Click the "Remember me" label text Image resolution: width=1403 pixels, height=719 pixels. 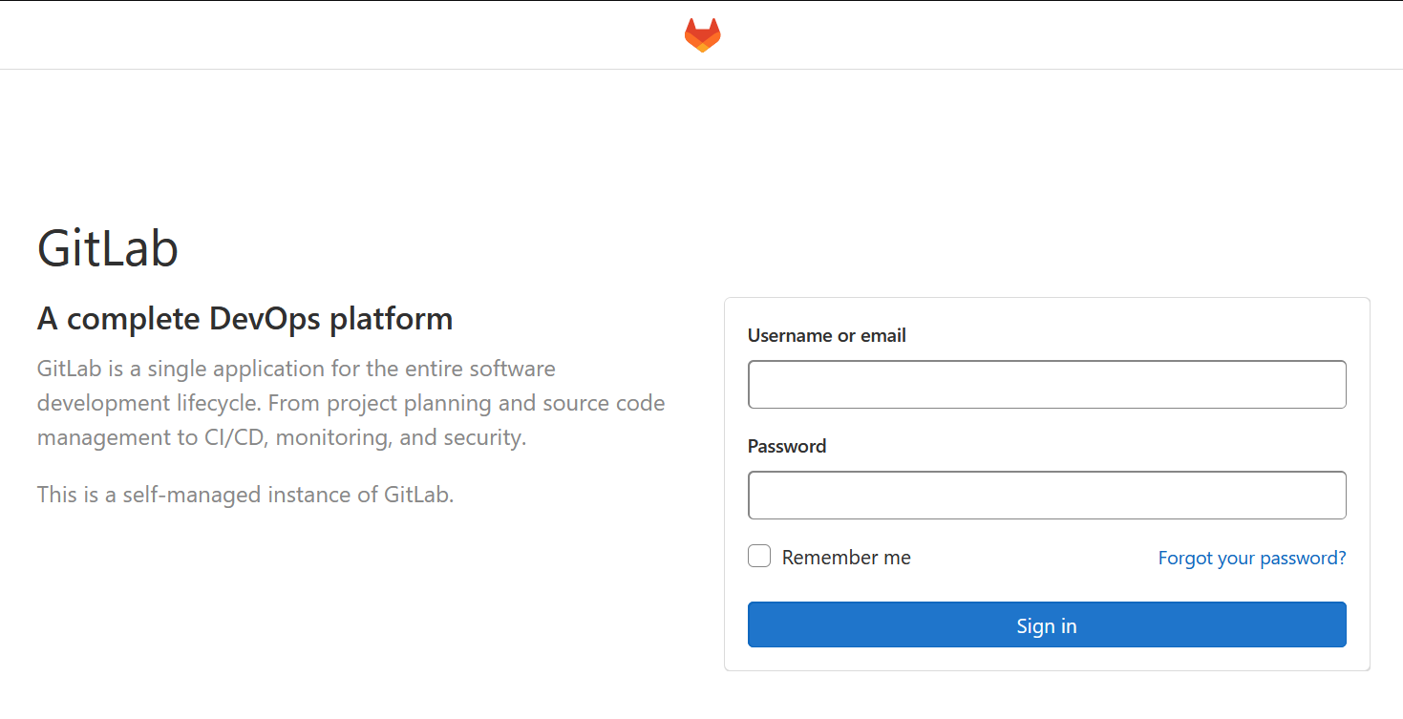point(846,558)
